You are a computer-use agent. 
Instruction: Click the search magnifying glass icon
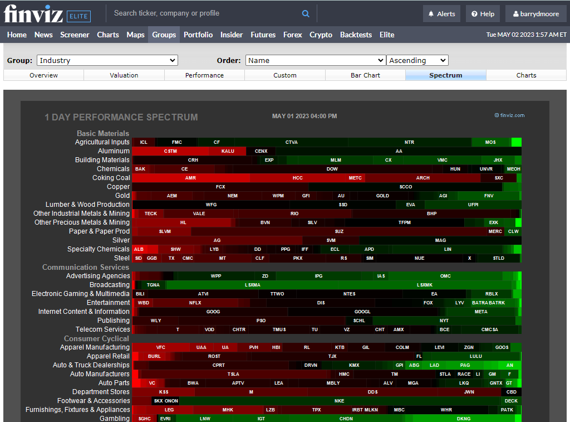pos(305,13)
